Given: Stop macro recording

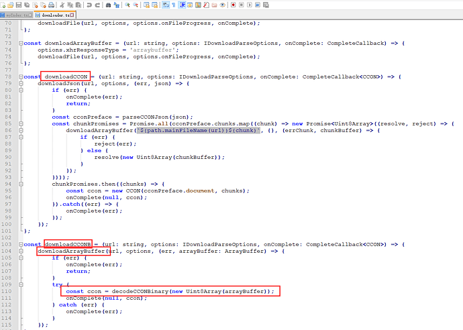Looking at the screenshot, I should [242, 5].
